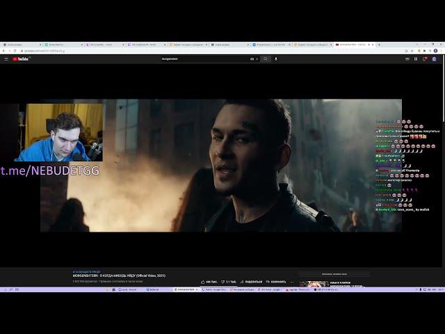
Task: Bookmark this page with star icon
Action: [412, 51]
